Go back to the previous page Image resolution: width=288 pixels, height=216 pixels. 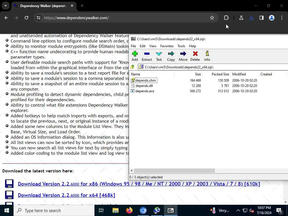(x=6, y=18)
